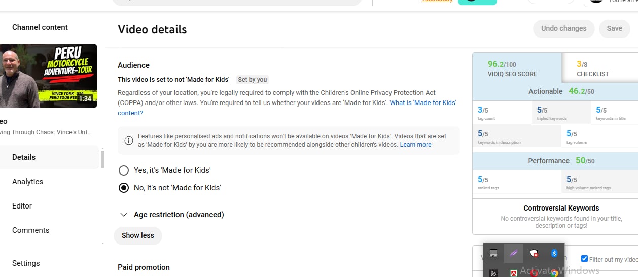Select "No, it's not 'Made for Kids'" option

pyautogui.click(x=123, y=188)
